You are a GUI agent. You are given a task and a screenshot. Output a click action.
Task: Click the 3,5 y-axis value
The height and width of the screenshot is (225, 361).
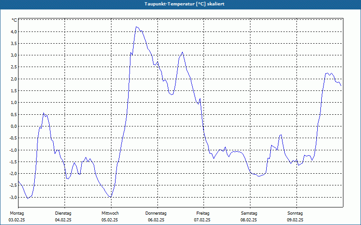pos(14,43)
